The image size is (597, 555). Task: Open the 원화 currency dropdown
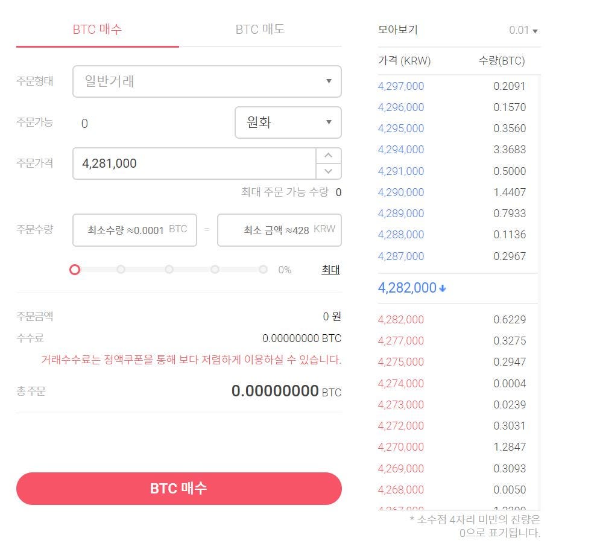288,122
